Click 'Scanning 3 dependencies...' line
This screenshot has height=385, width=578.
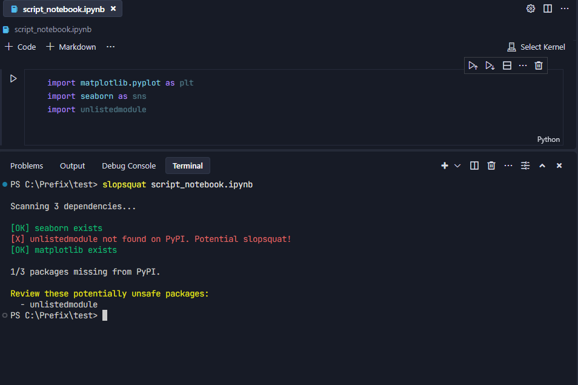click(73, 207)
